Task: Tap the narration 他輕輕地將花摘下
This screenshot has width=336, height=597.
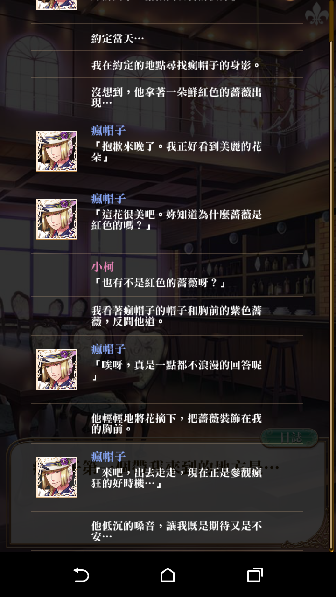Action: pyautogui.click(x=167, y=423)
